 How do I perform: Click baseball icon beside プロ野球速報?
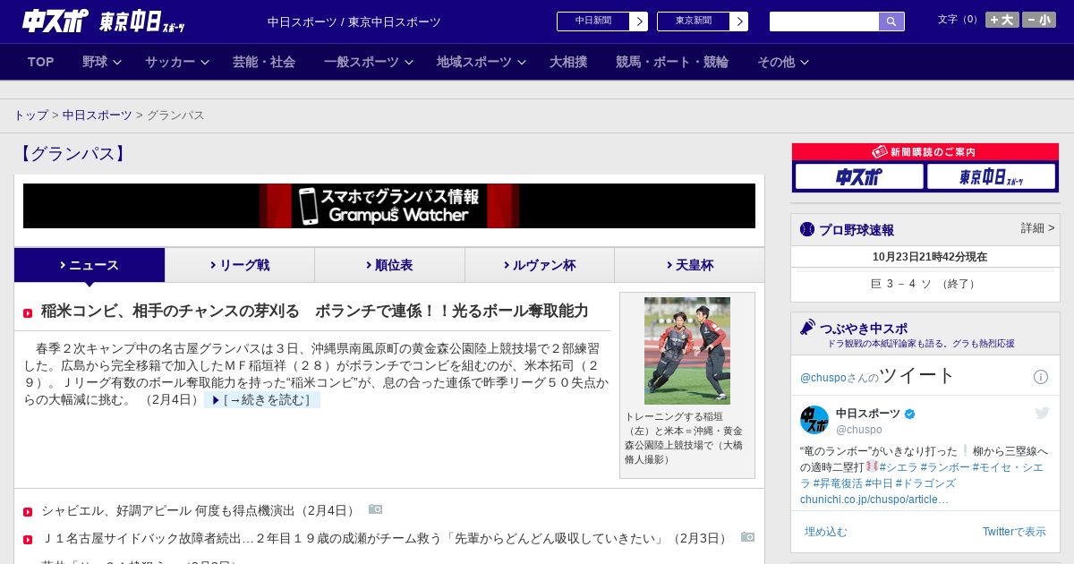tap(807, 229)
